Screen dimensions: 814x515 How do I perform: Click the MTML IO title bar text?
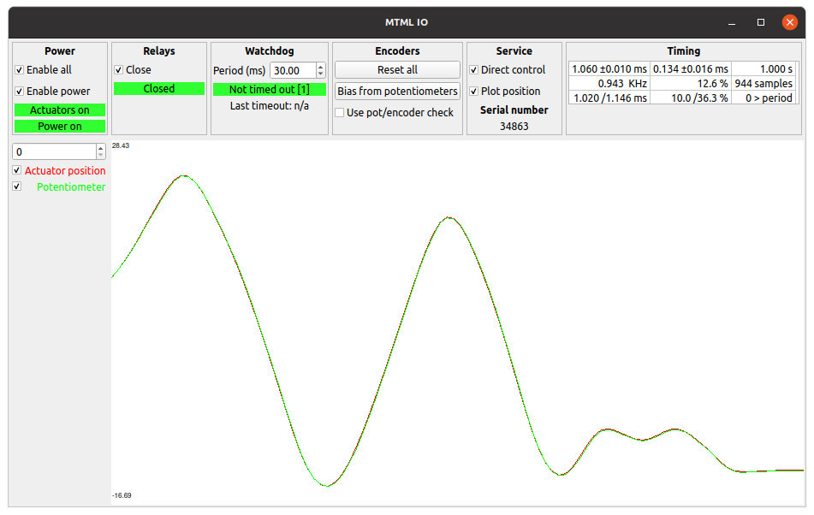click(407, 22)
